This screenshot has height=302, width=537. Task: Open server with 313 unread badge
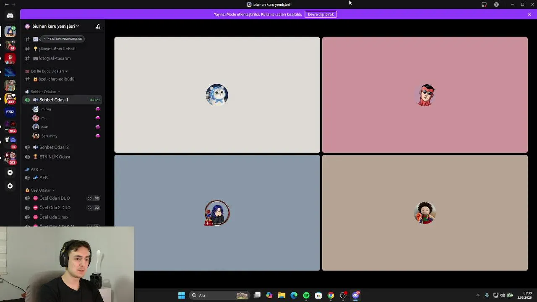(x=10, y=158)
